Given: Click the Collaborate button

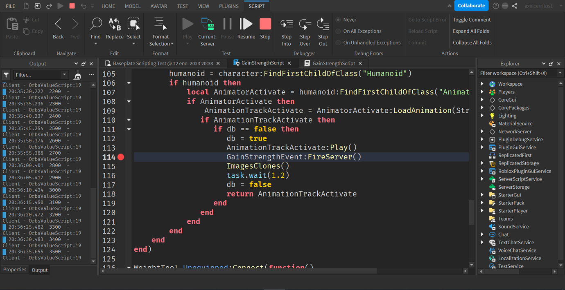Looking at the screenshot, I should pos(471,6).
